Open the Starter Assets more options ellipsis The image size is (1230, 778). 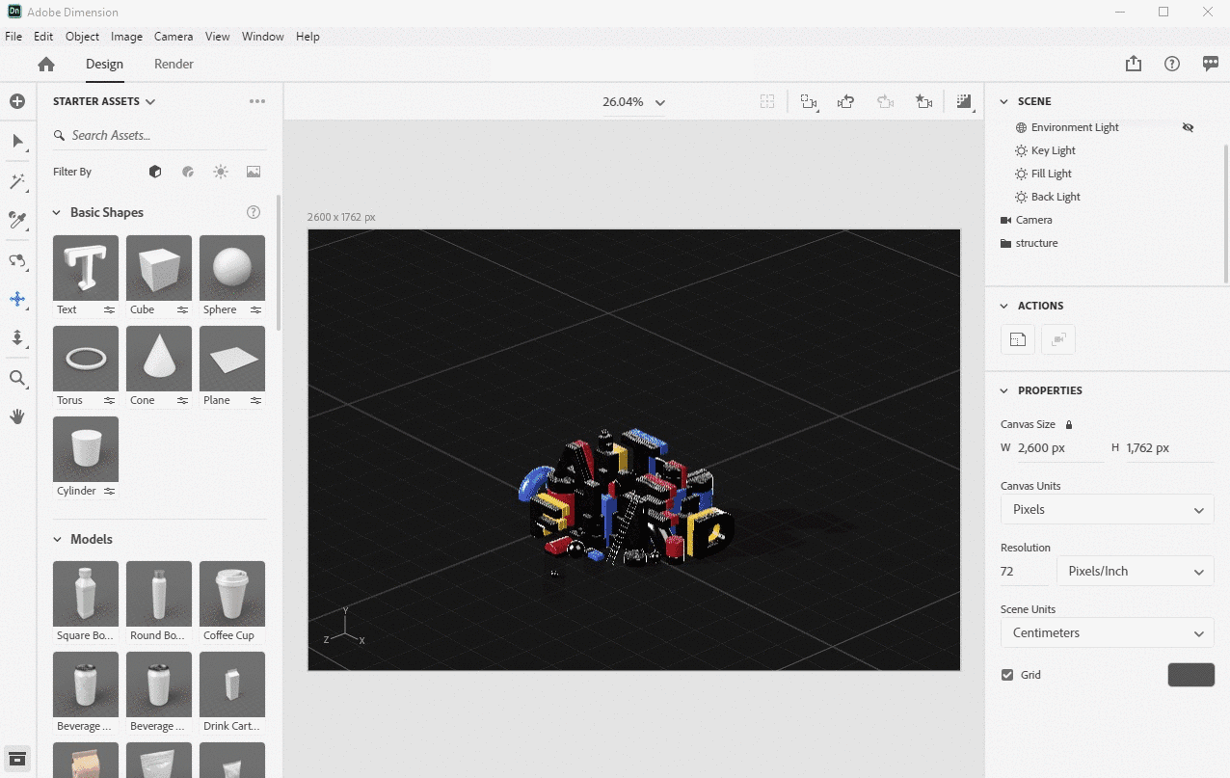[257, 101]
